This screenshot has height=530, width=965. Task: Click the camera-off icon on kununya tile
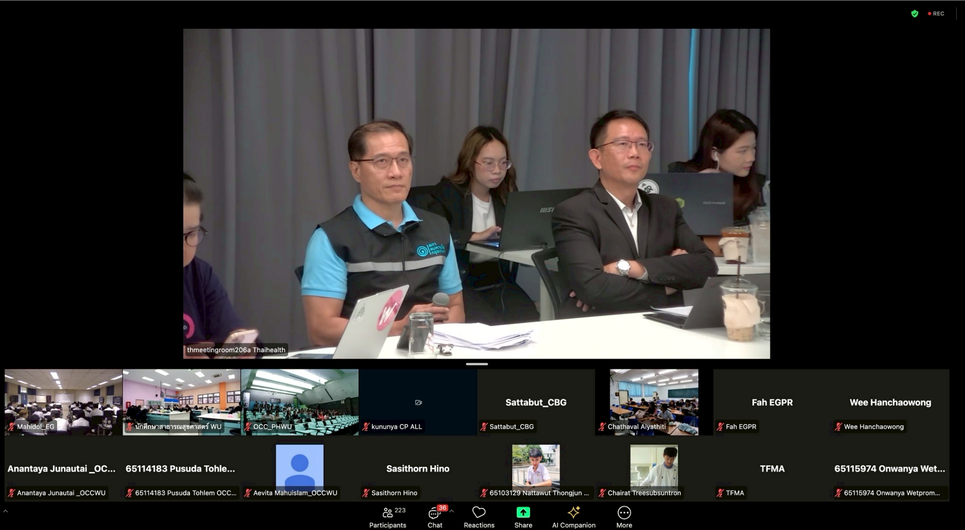[x=418, y=402]
